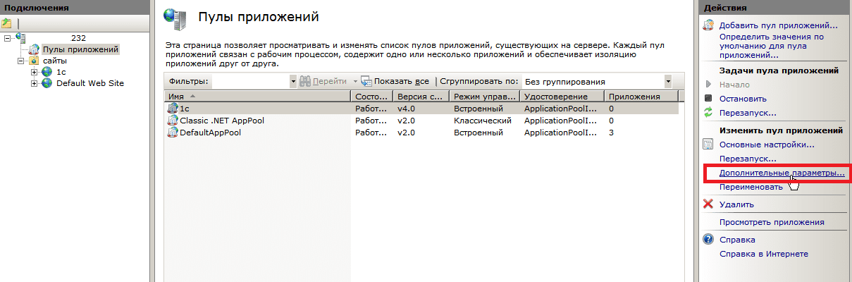Click the Основные настройки page icon
The height and width of the screenshot is (282, 852).
coord(709,145)
